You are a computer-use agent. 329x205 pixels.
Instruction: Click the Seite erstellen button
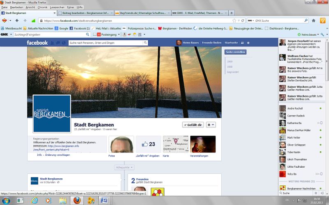click(235, 52)
